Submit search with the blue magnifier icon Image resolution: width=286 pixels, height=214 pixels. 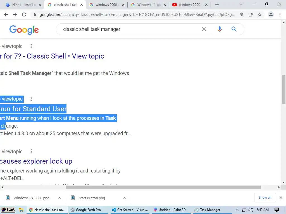click(x=234, y=29)
